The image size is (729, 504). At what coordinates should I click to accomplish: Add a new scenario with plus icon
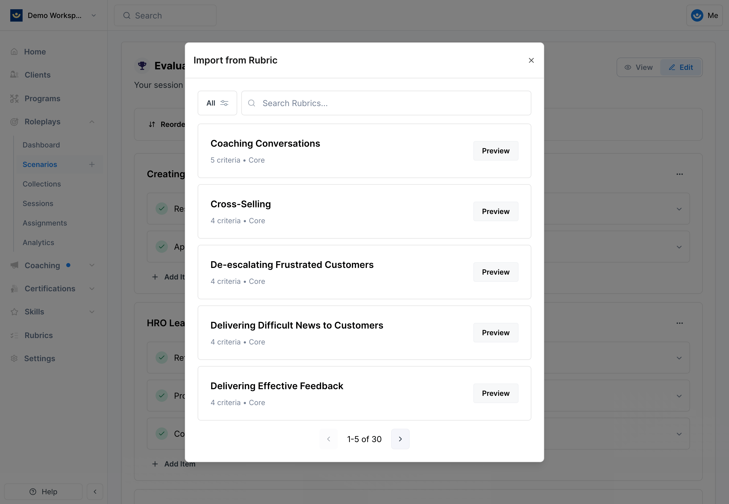(92, 164)
